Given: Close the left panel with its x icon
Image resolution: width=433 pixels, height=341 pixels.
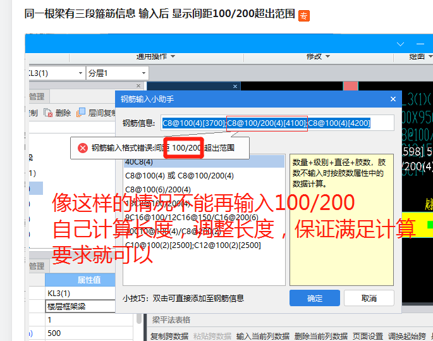Looking at the screenshot, I should 138,85.
